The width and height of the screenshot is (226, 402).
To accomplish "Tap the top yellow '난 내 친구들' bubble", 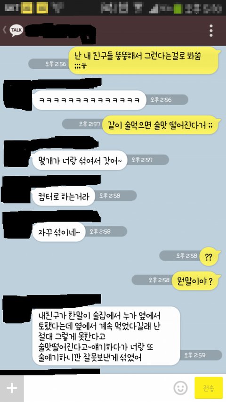I will (145, 60).
